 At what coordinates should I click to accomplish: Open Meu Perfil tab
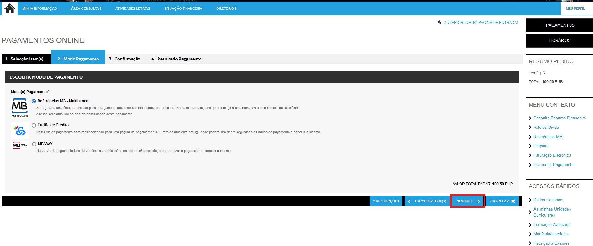click(x=575, y=8)
